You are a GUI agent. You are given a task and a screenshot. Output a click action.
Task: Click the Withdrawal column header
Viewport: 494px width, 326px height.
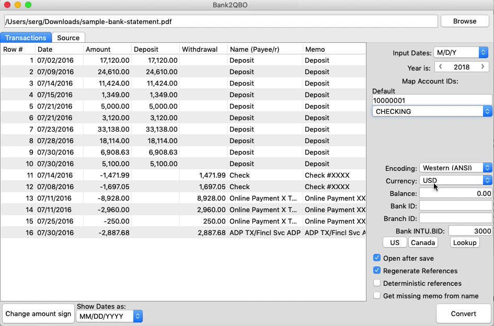[x=203, y=50]
